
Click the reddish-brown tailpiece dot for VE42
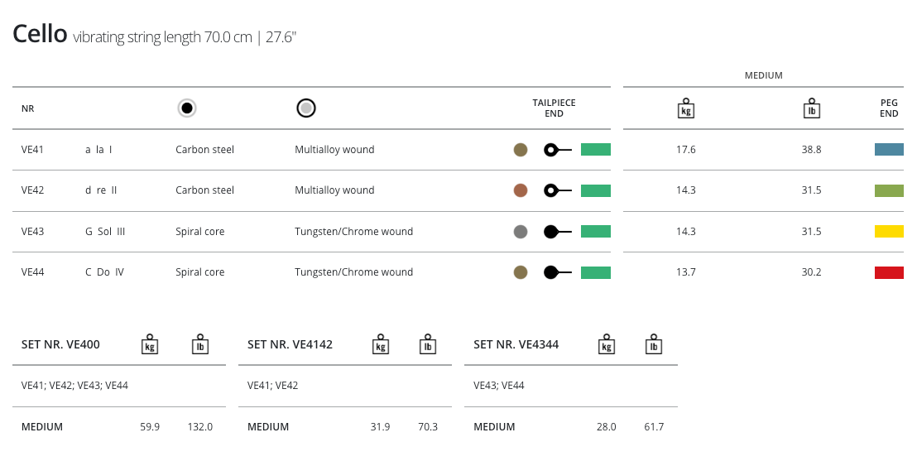[521, 190]
